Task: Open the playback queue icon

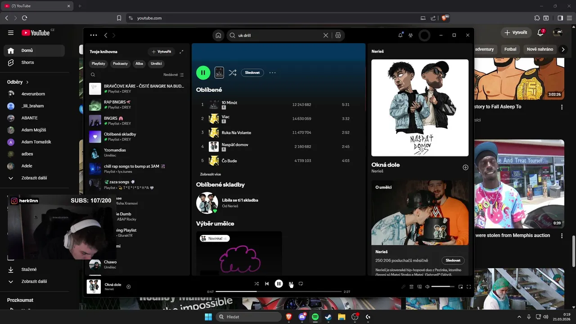Action: click(x=411, y=287)
